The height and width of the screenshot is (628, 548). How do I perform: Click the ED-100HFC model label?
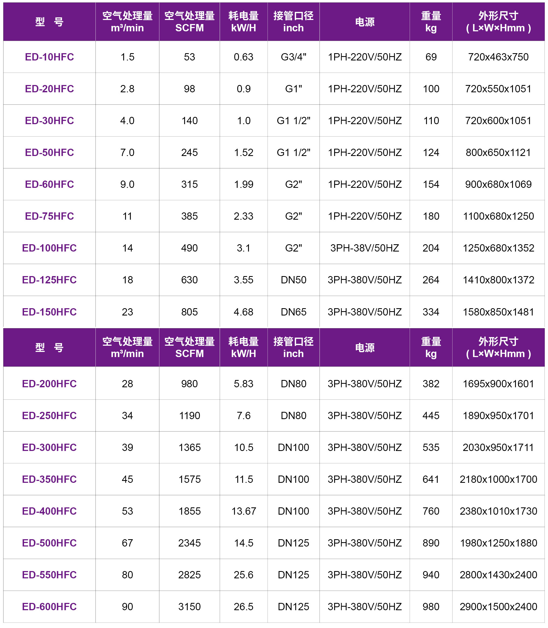pyautogui.click(x=49, y=248)
